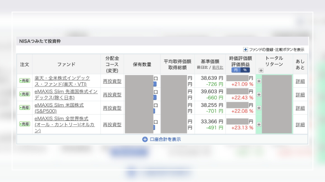Open 楽天・全米株式インデックス・ファンド fund page

(62, 81)
